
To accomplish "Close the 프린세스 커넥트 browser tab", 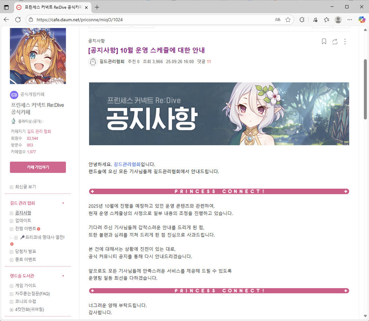I will coord(86,8).
